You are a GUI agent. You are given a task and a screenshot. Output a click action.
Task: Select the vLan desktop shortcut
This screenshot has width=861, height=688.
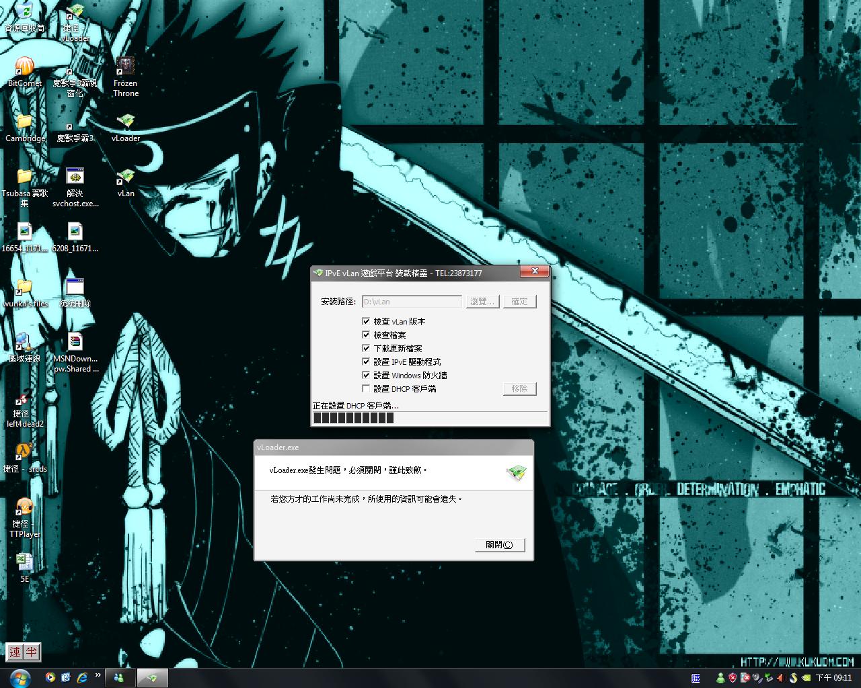point(126,183)
